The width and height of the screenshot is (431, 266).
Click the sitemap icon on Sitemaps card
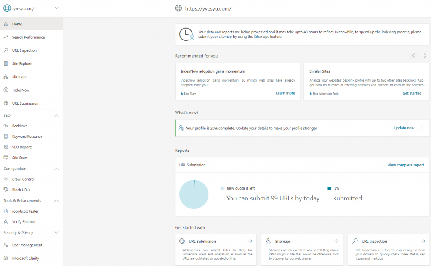click(x=268, y=241)
